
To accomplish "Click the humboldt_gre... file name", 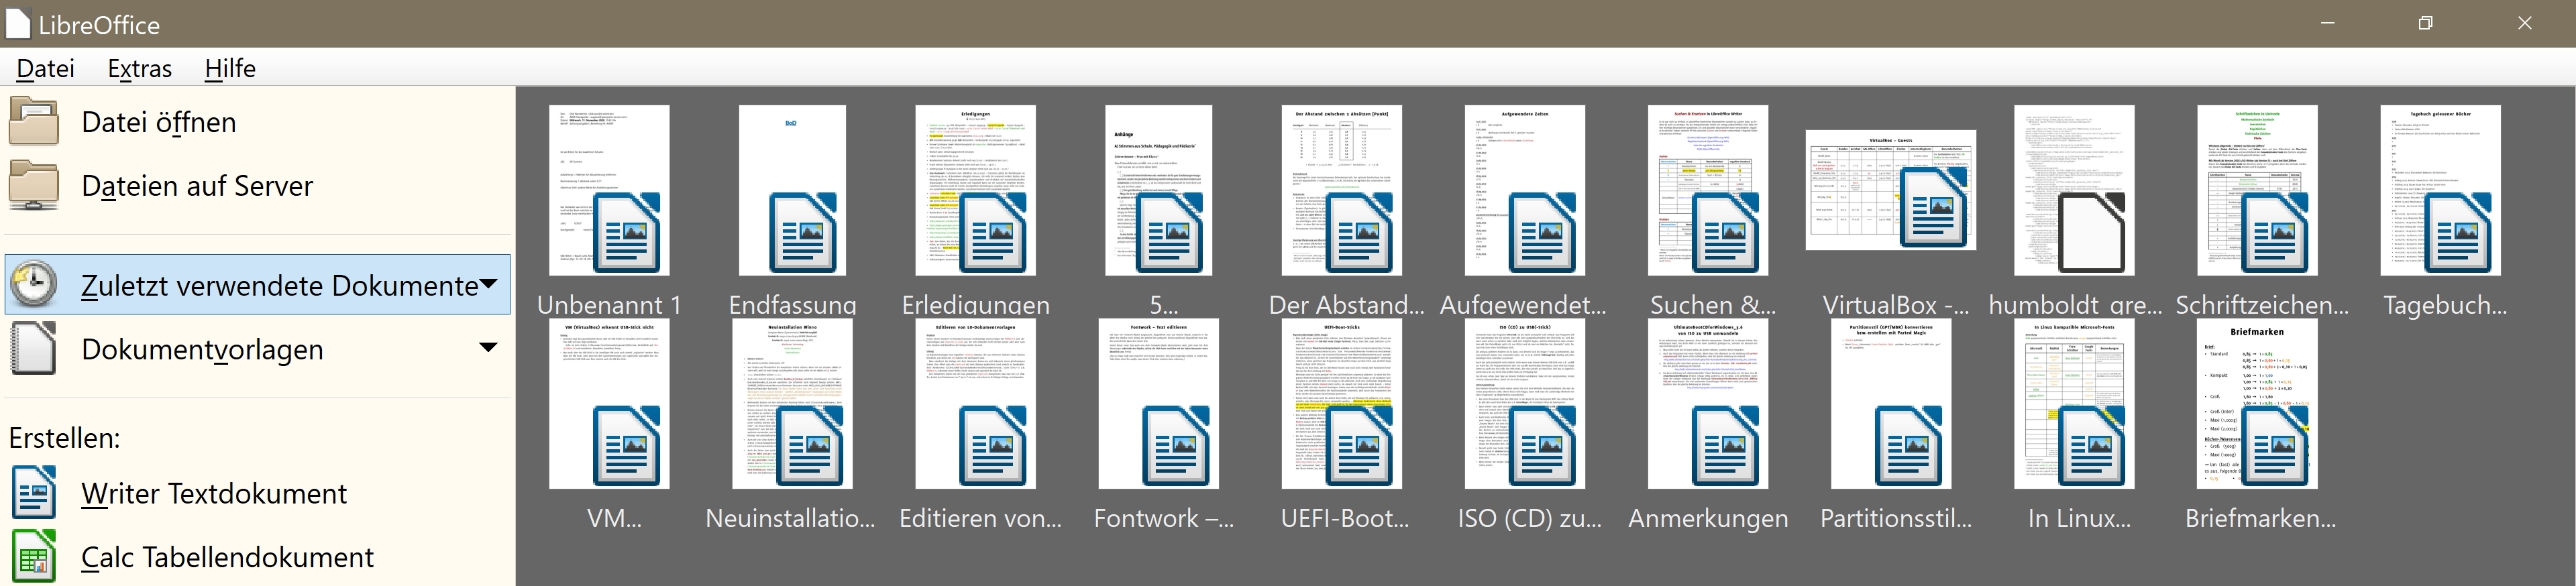I will point(2075,305).
